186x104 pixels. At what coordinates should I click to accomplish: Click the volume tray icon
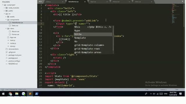[x=154, y=94]
